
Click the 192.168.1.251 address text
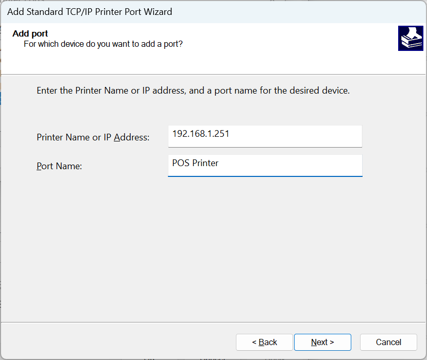pyautogui.click(x=201, y=134)
